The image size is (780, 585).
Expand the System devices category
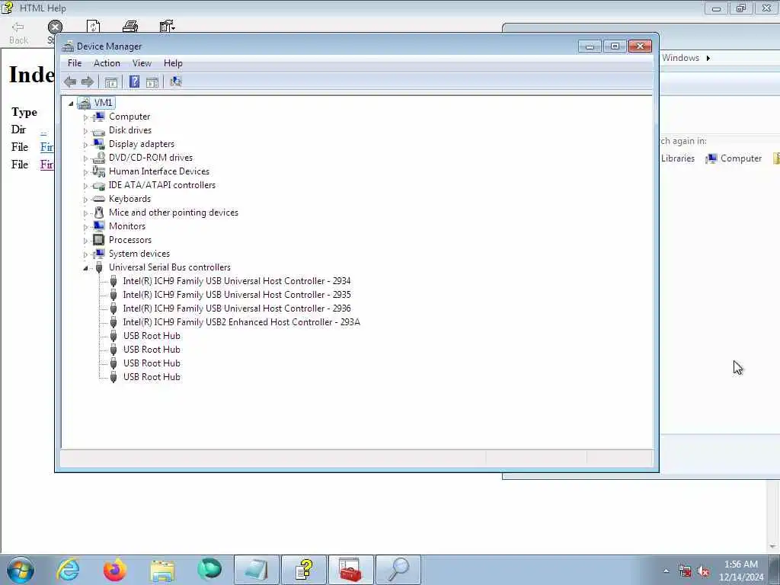(x=85, y=254)
